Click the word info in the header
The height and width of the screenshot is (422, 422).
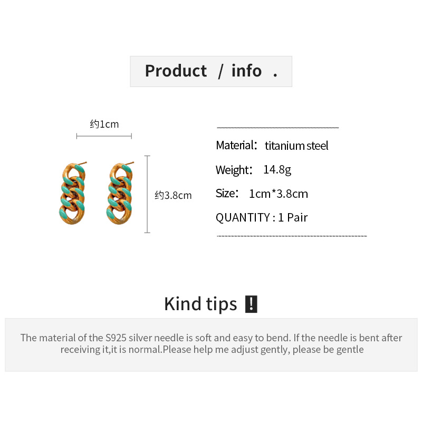pos(246,71)
